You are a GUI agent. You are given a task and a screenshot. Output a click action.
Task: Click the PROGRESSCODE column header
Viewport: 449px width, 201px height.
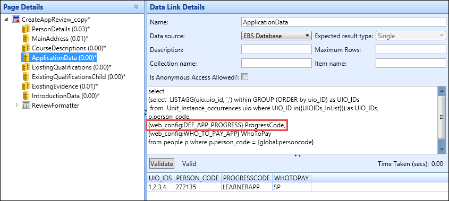247,178
